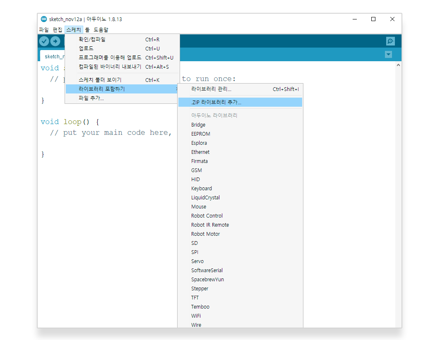
Task: Include the Bridge library
Action: pos(240,125)
